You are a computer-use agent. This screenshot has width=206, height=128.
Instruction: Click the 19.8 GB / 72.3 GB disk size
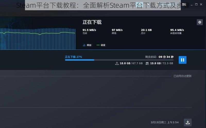coord(161,63)
